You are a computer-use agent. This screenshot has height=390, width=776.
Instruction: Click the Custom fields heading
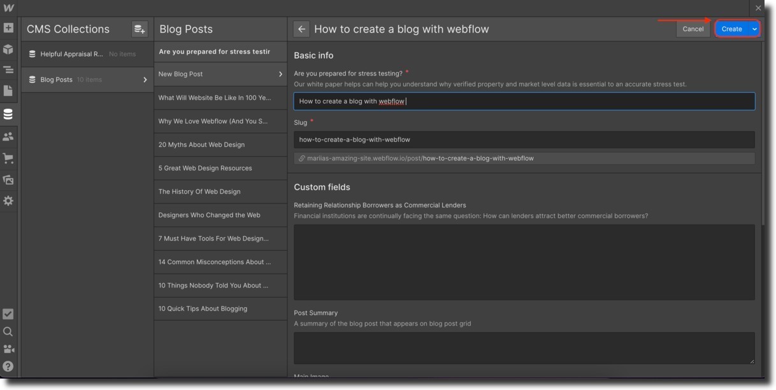pyautogui.click(x=322, y=187)
